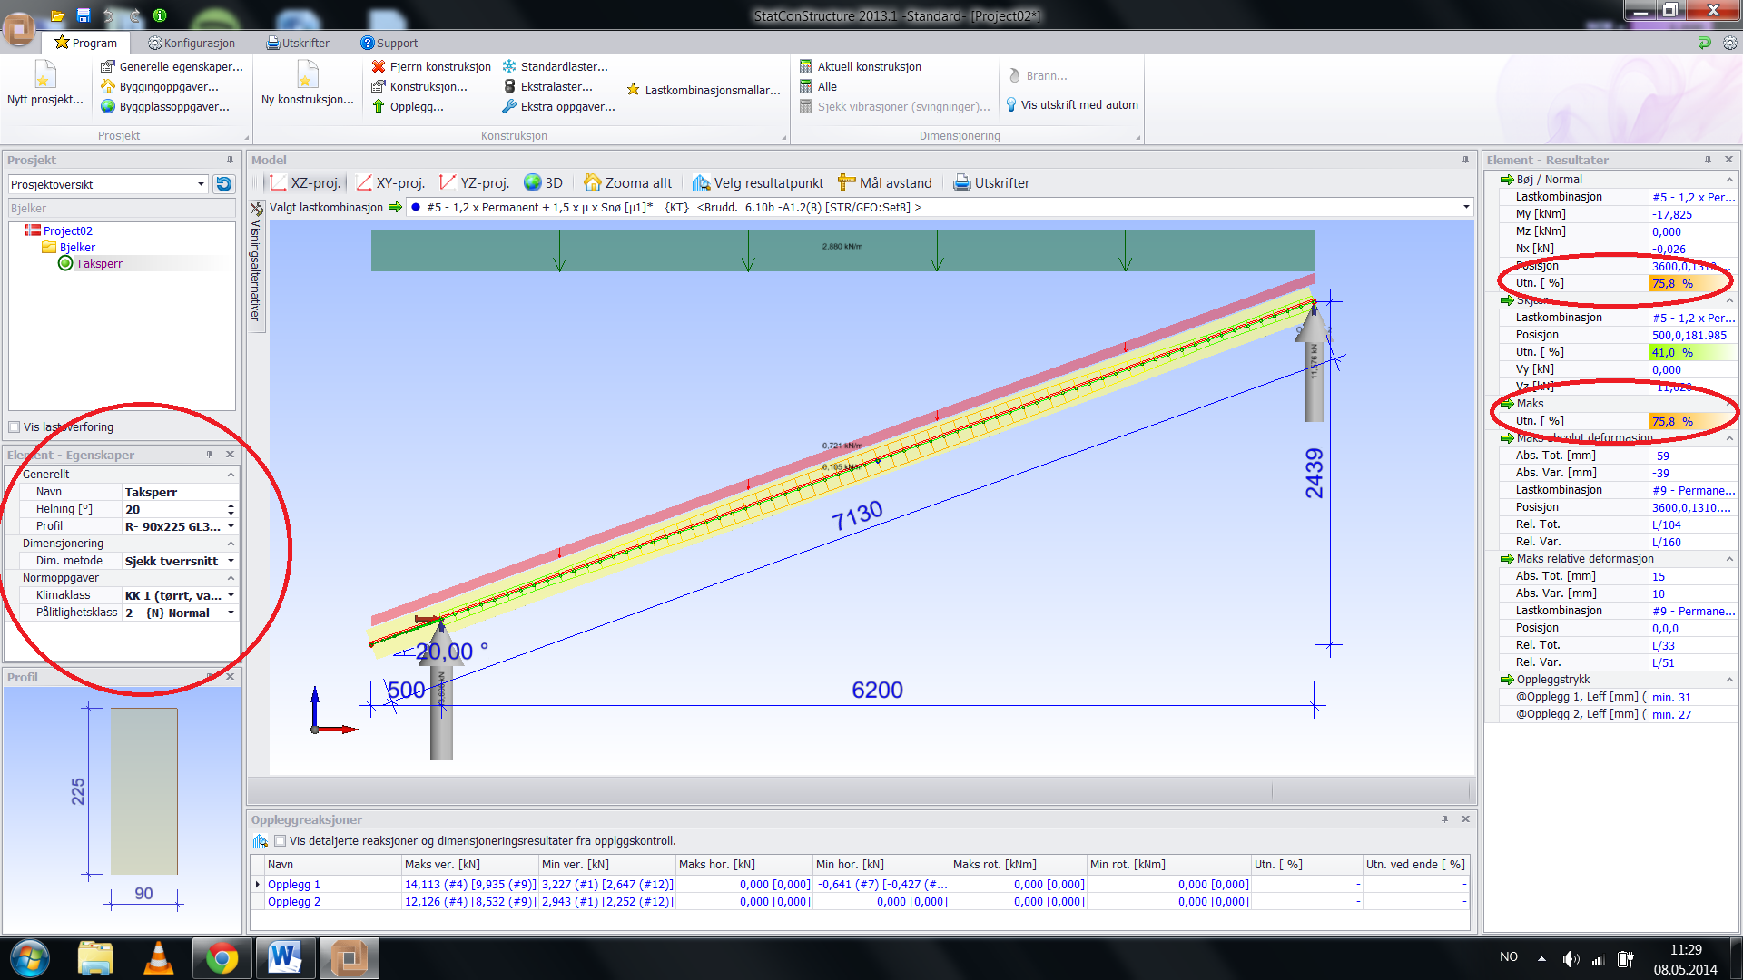Select Taksperr in project tree
The height and width of the screenshot is (980, 1743).
(x=98, y=264)
